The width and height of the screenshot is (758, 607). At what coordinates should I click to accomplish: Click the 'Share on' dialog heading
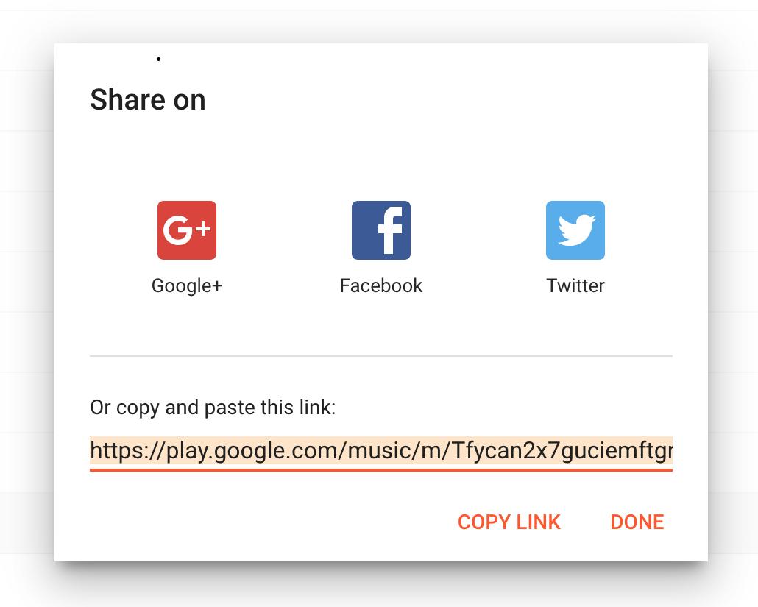148,99
